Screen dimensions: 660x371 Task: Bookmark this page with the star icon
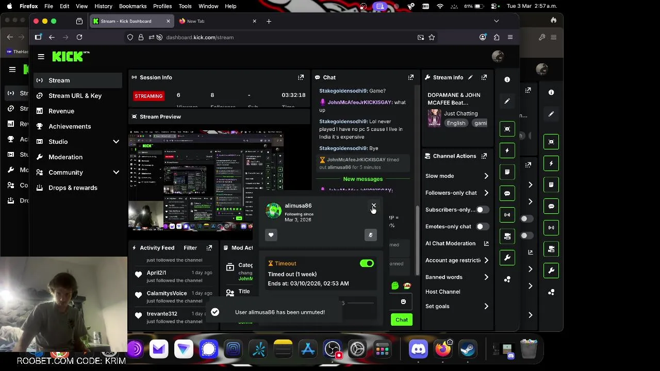pyautogui.click(x=432, y=37)
